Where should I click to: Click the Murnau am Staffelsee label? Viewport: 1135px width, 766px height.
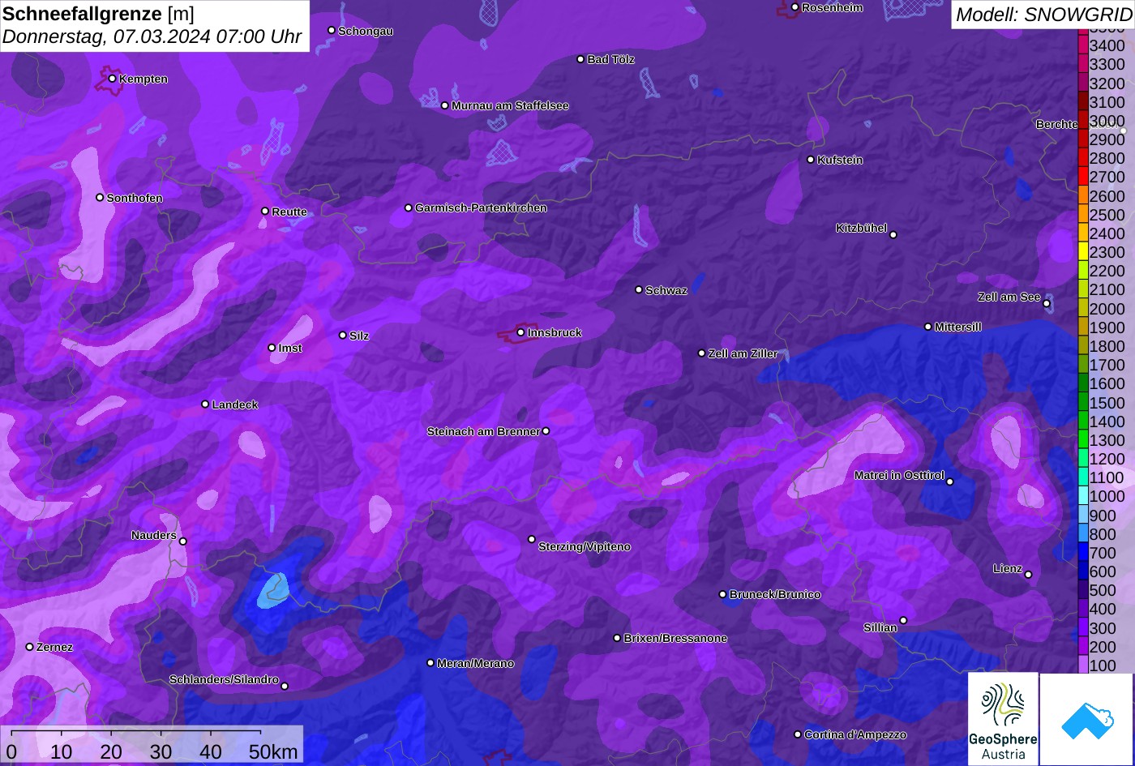tap(510, 106)
